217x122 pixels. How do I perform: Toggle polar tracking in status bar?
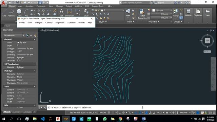pyautogui.click(x=123, y=113)
